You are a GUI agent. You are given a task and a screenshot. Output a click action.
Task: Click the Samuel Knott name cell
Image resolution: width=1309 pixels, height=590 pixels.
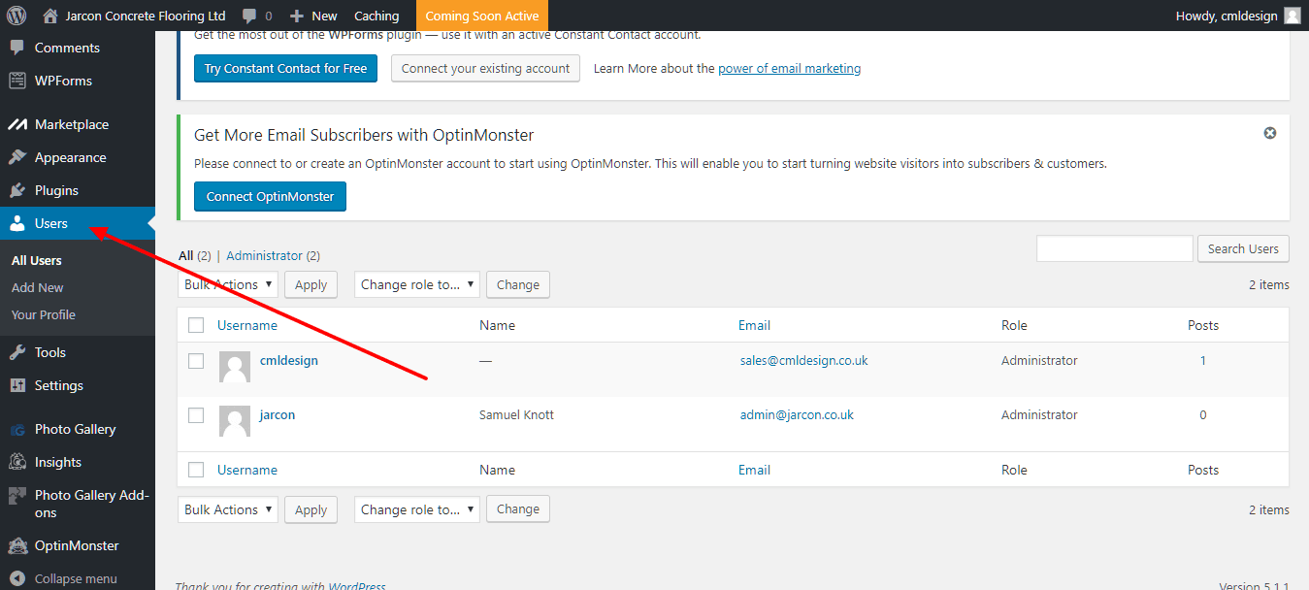pyautogui.click(x=516, y=414)
